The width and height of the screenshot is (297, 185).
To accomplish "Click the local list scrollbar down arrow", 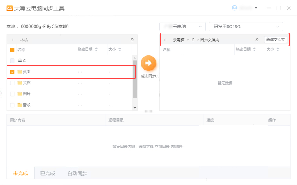I will (x=135, y=108).
